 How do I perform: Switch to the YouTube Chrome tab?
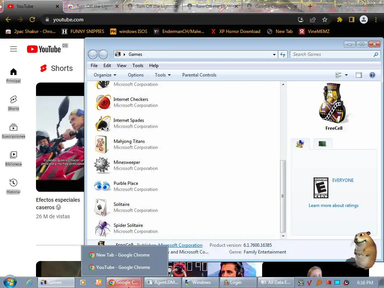pos(33,6)
